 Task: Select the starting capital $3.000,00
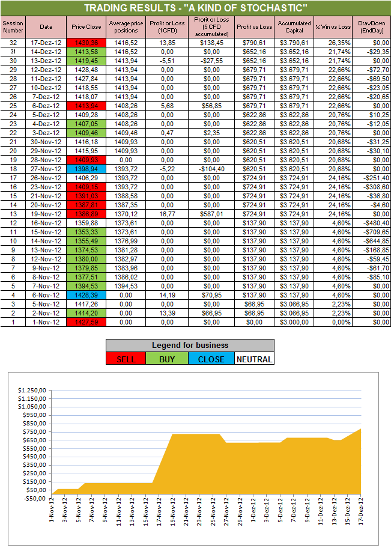294,322
